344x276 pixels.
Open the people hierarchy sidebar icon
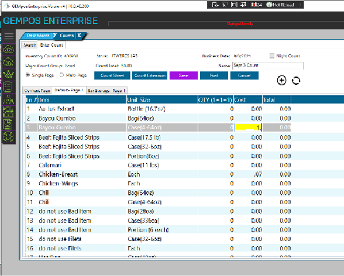click(x=8, y=99)
